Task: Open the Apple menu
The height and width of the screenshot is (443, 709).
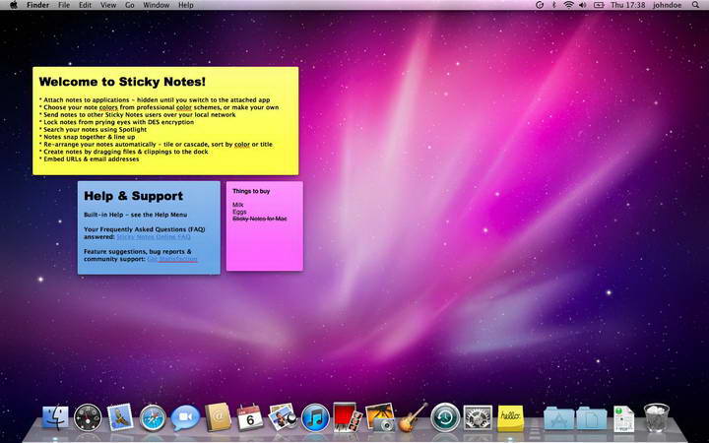Action: coord(14,5)
